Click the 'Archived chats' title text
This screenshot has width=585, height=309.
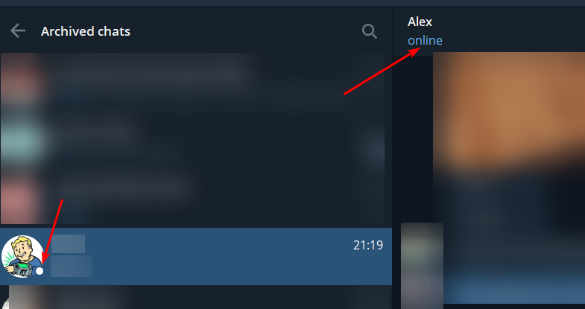[x=86, y=31]
